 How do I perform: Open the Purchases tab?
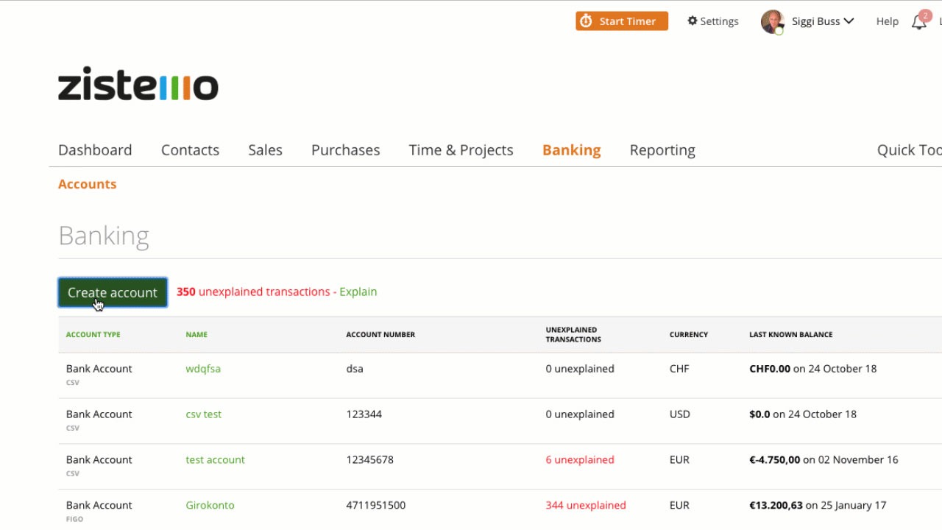coord(345,149)
